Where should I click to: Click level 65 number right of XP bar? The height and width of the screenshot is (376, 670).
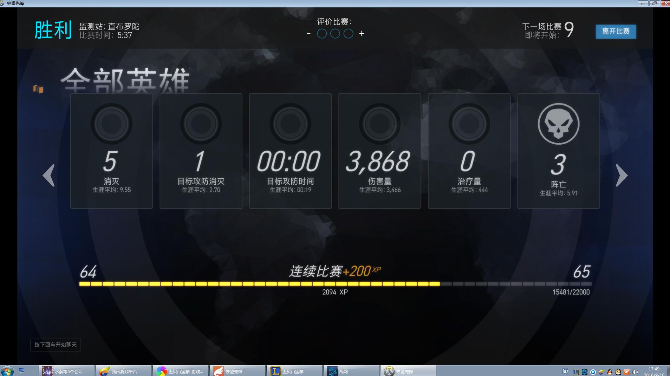click(x=582, y=272)
